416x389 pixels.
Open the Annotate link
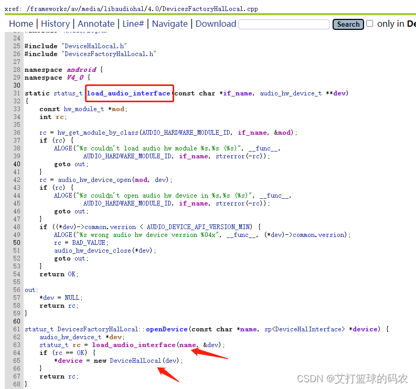pos(96,24)
